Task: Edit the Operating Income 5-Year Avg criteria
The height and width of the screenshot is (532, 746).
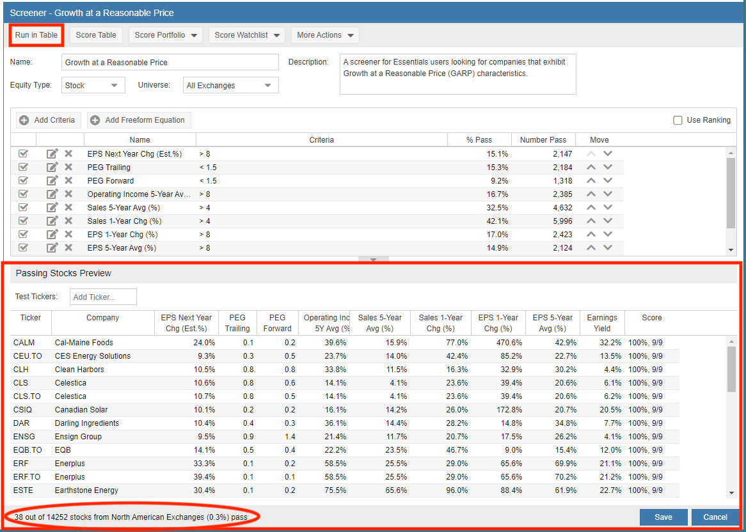Action: 52,194
